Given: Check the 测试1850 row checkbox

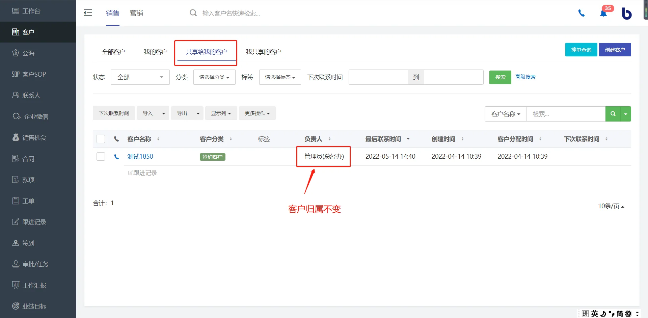Looking at the screenshot, I should click(x=101, y=156).
